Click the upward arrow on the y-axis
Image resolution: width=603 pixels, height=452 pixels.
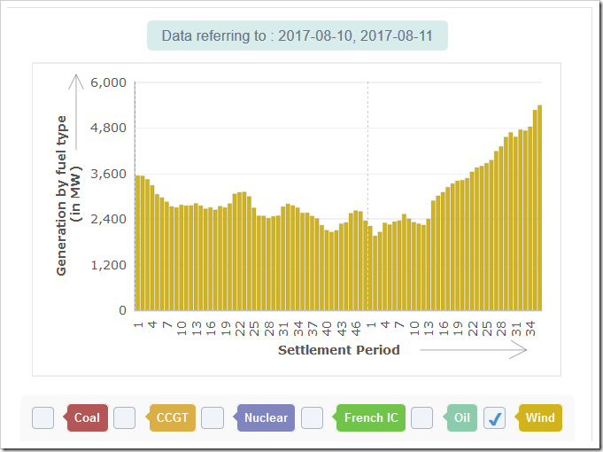(x=76, y=111)
